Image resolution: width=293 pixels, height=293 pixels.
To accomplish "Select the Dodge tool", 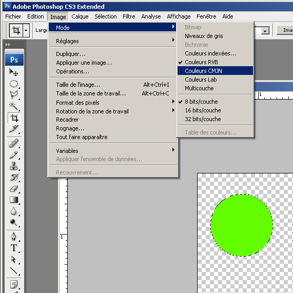I will [x=14, y=222].
